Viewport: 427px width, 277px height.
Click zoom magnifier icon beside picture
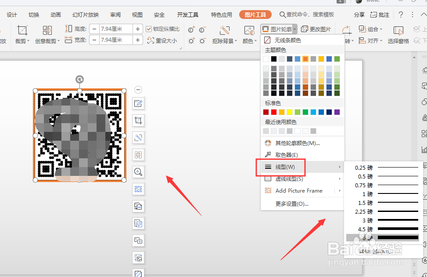[x=138, y=172]
